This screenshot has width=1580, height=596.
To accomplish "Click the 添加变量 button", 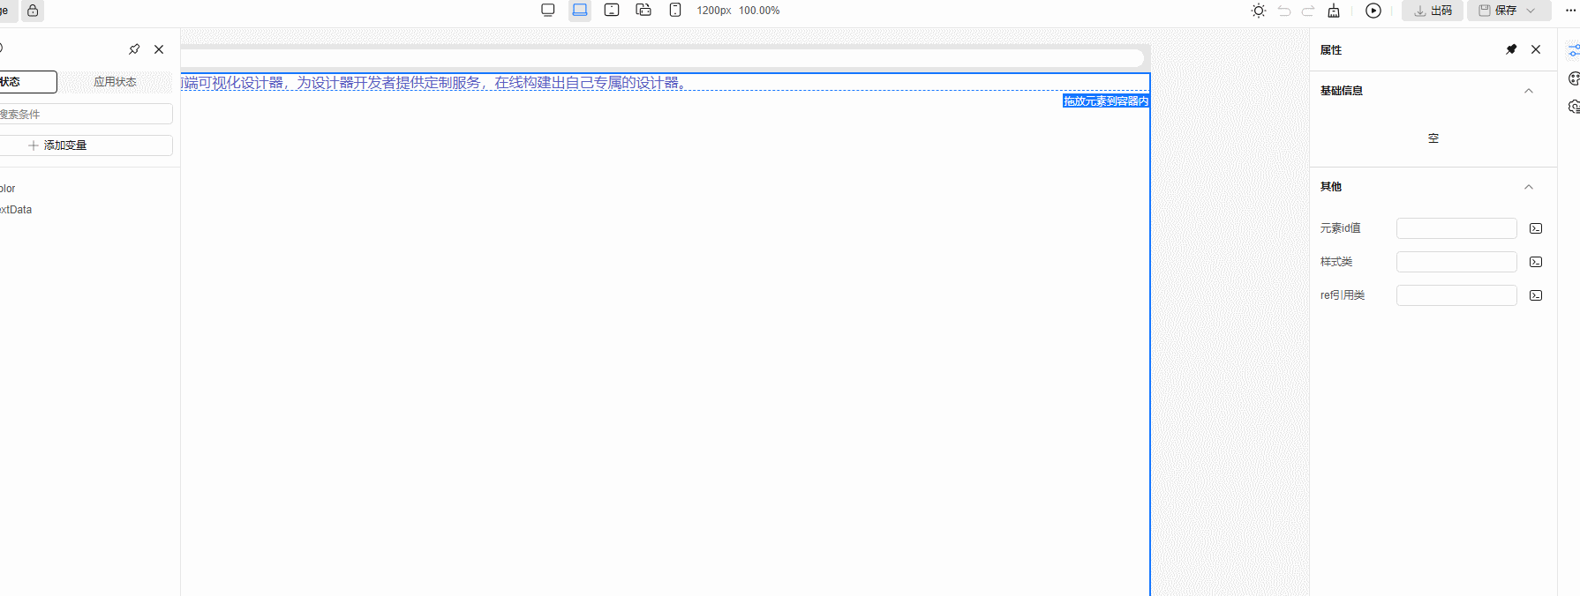I will tap(57, 145).
